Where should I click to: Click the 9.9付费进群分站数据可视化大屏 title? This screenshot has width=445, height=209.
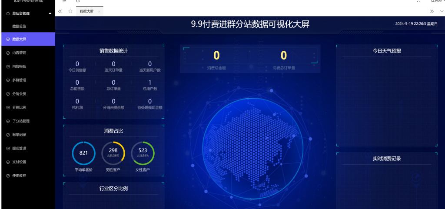[x=250, y=24]
